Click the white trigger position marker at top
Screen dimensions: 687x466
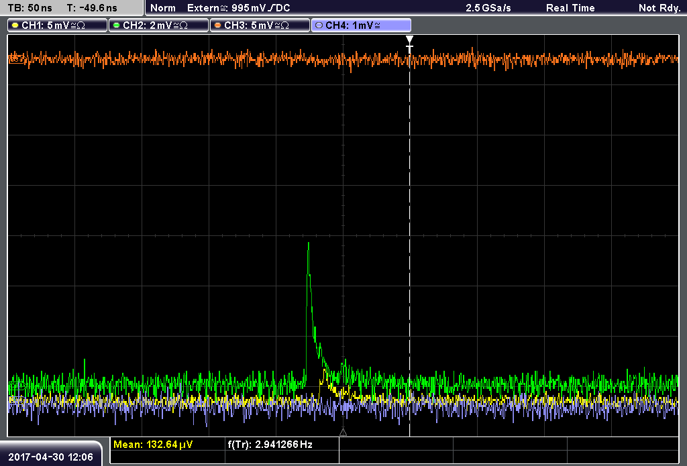[409, 44]
